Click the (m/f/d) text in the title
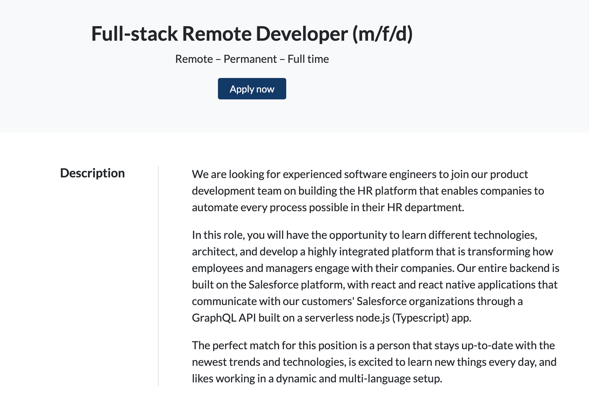589x401 pixels. tap(382, 34)
